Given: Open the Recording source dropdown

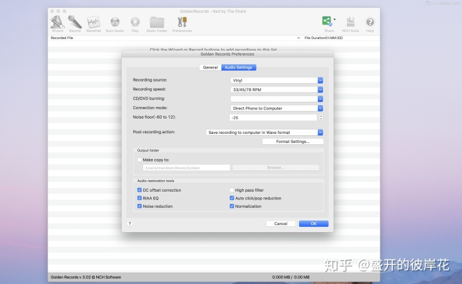Looking at the screenshot, I should (277, 80).
